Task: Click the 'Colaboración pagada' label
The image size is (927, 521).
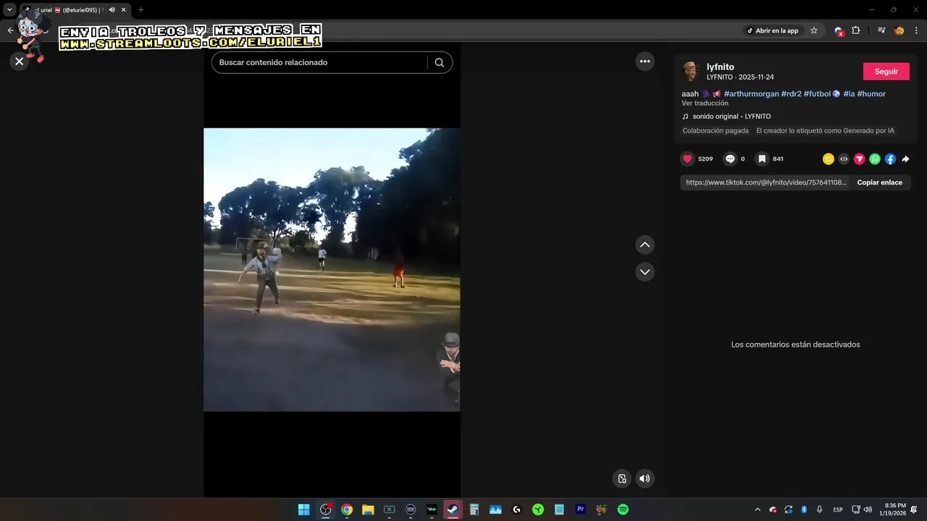Action: point(716,131)
